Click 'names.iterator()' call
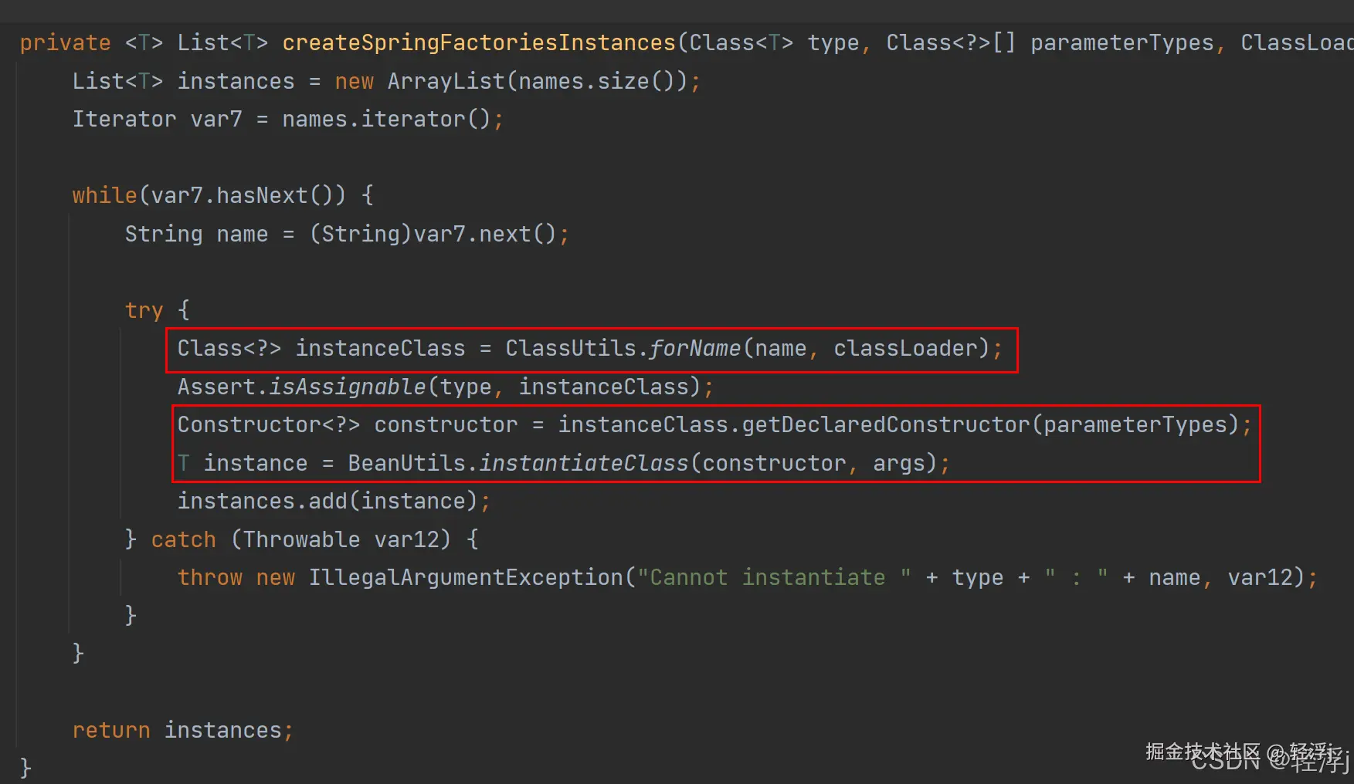This screenshot has width=1354, height=784. point(387,119)
